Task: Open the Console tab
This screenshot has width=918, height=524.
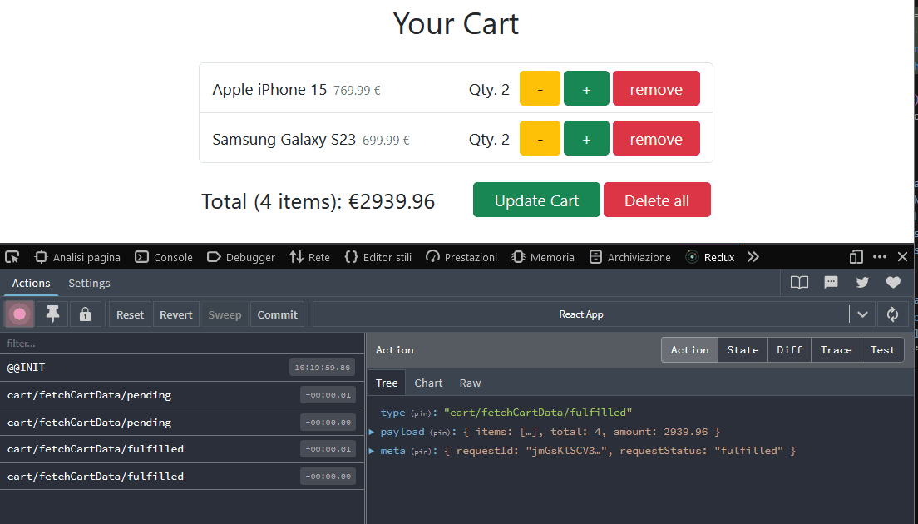Action: tap(163, 257)
